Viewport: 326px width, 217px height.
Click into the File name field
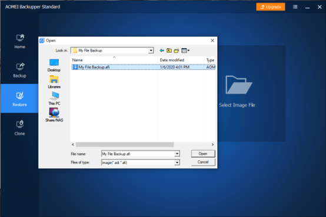[x=138, y=154]
